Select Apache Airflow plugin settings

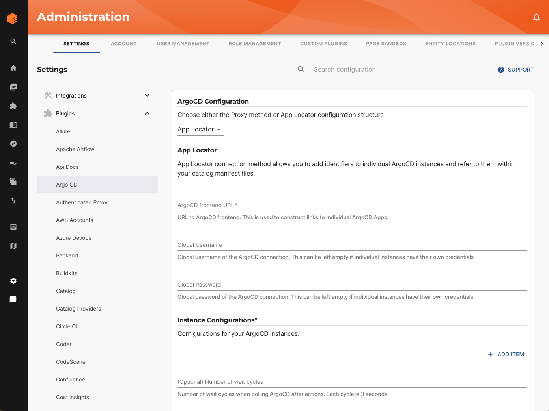(97, 149)
